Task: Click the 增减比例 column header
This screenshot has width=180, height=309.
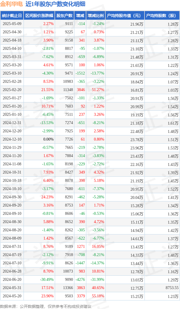Action: tap(96, 16)
